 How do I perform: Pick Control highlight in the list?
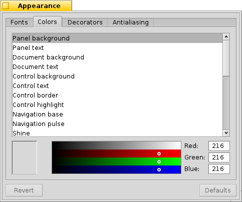point(117,105)
